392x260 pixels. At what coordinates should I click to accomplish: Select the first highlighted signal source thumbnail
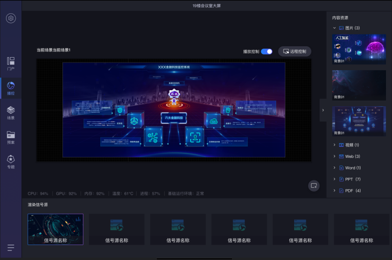pos(55,229)
